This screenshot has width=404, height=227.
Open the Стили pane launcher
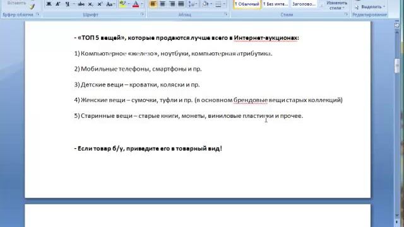click(x=346, y=14)
